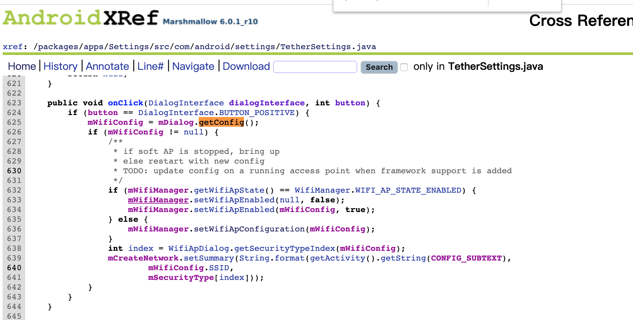
Task: Open the Home link
Action: click(22, 66)
